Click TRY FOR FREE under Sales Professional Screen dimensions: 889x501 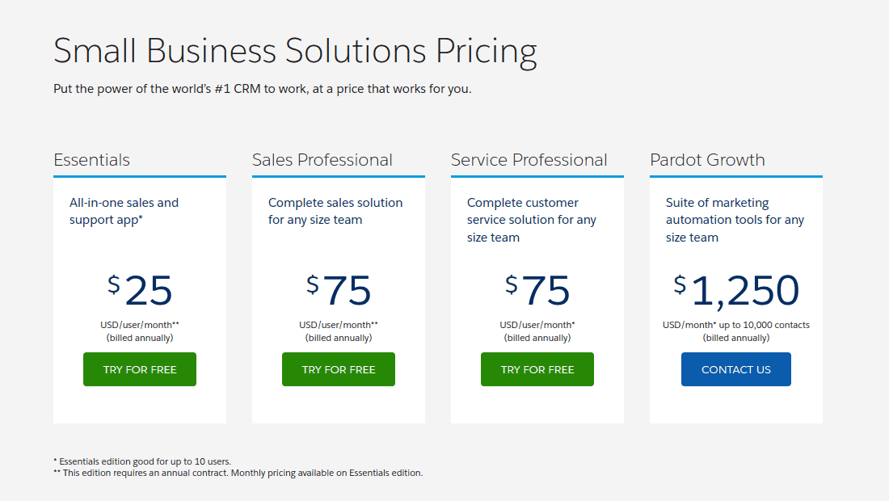tap(339, 369)
